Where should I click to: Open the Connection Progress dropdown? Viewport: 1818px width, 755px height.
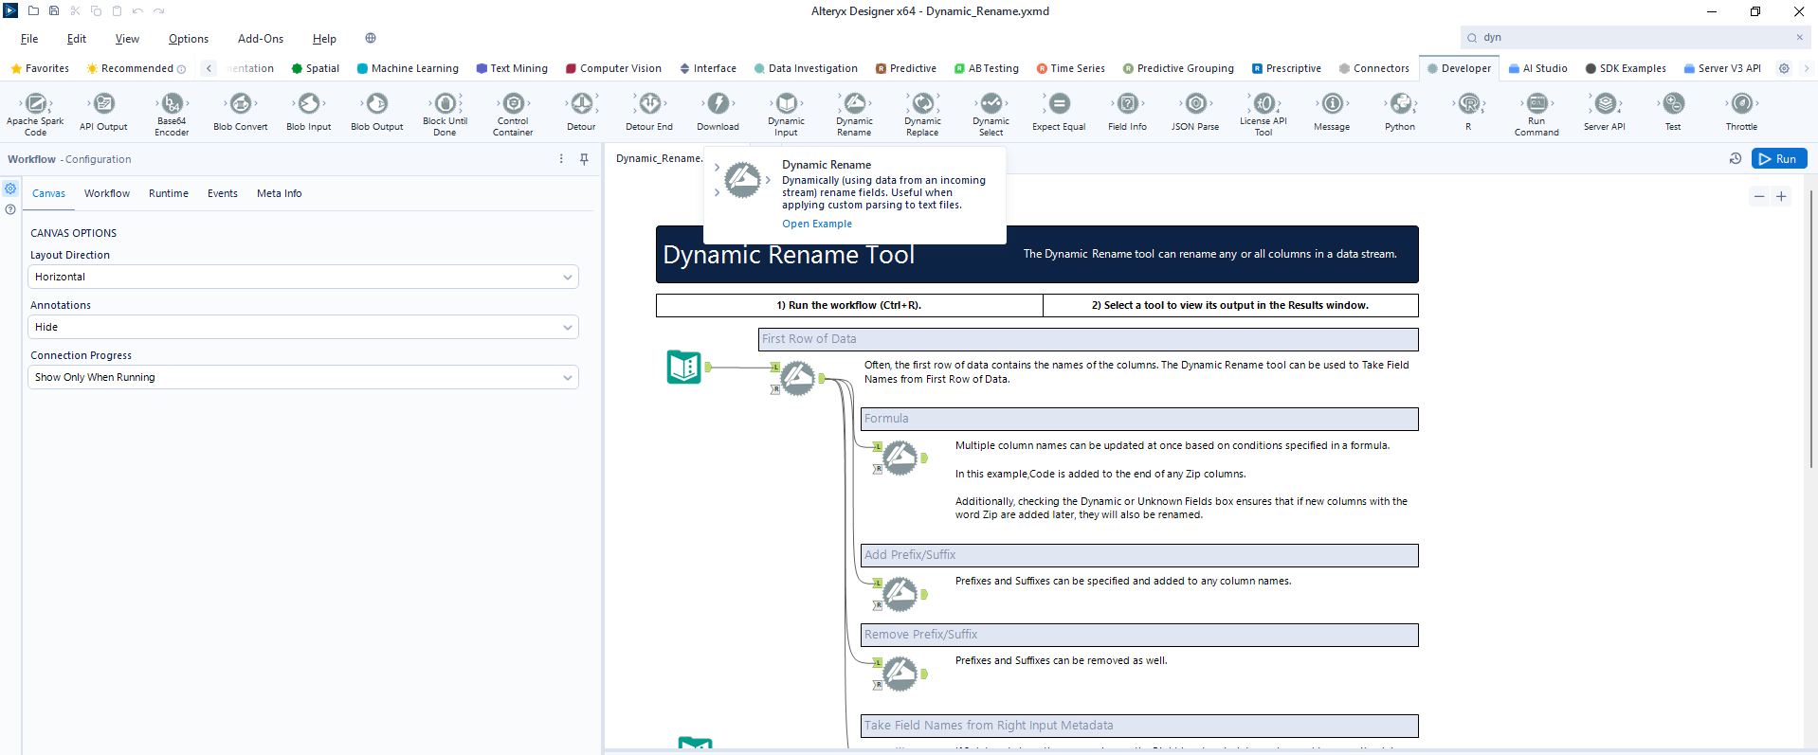(x=302, y=377)
